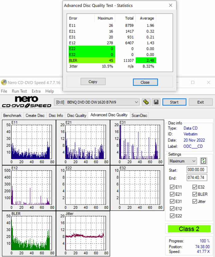Switch to the Create Disc tab
This screenshot has height=257, width=215.
[35, 115]
